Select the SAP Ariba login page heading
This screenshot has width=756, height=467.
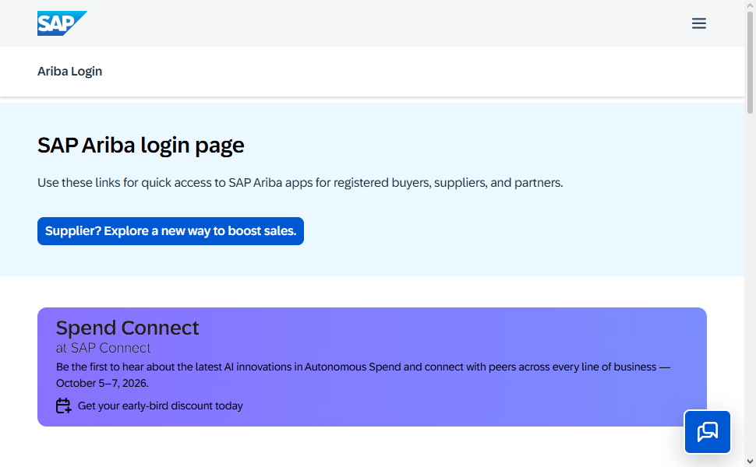pos(141,145)
